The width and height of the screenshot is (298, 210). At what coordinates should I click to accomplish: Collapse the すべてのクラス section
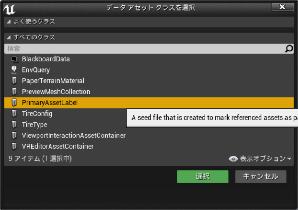[8, 38]
